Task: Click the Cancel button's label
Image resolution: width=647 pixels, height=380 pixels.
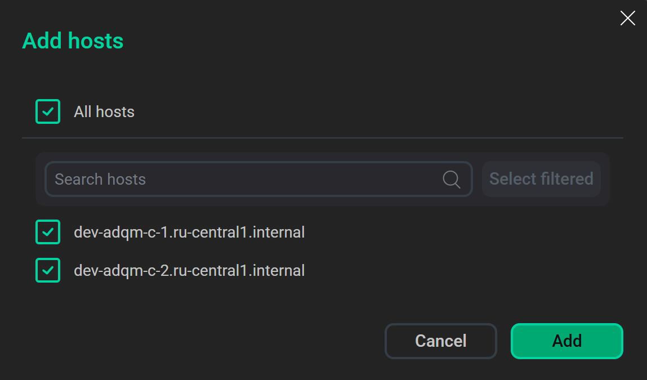Action: point(440,341)
